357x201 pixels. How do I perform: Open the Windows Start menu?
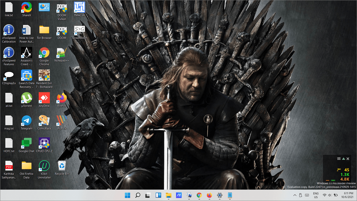128,195
